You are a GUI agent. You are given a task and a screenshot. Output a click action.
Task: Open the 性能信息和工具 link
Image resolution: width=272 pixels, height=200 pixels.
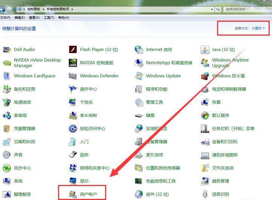pos(161,181)
